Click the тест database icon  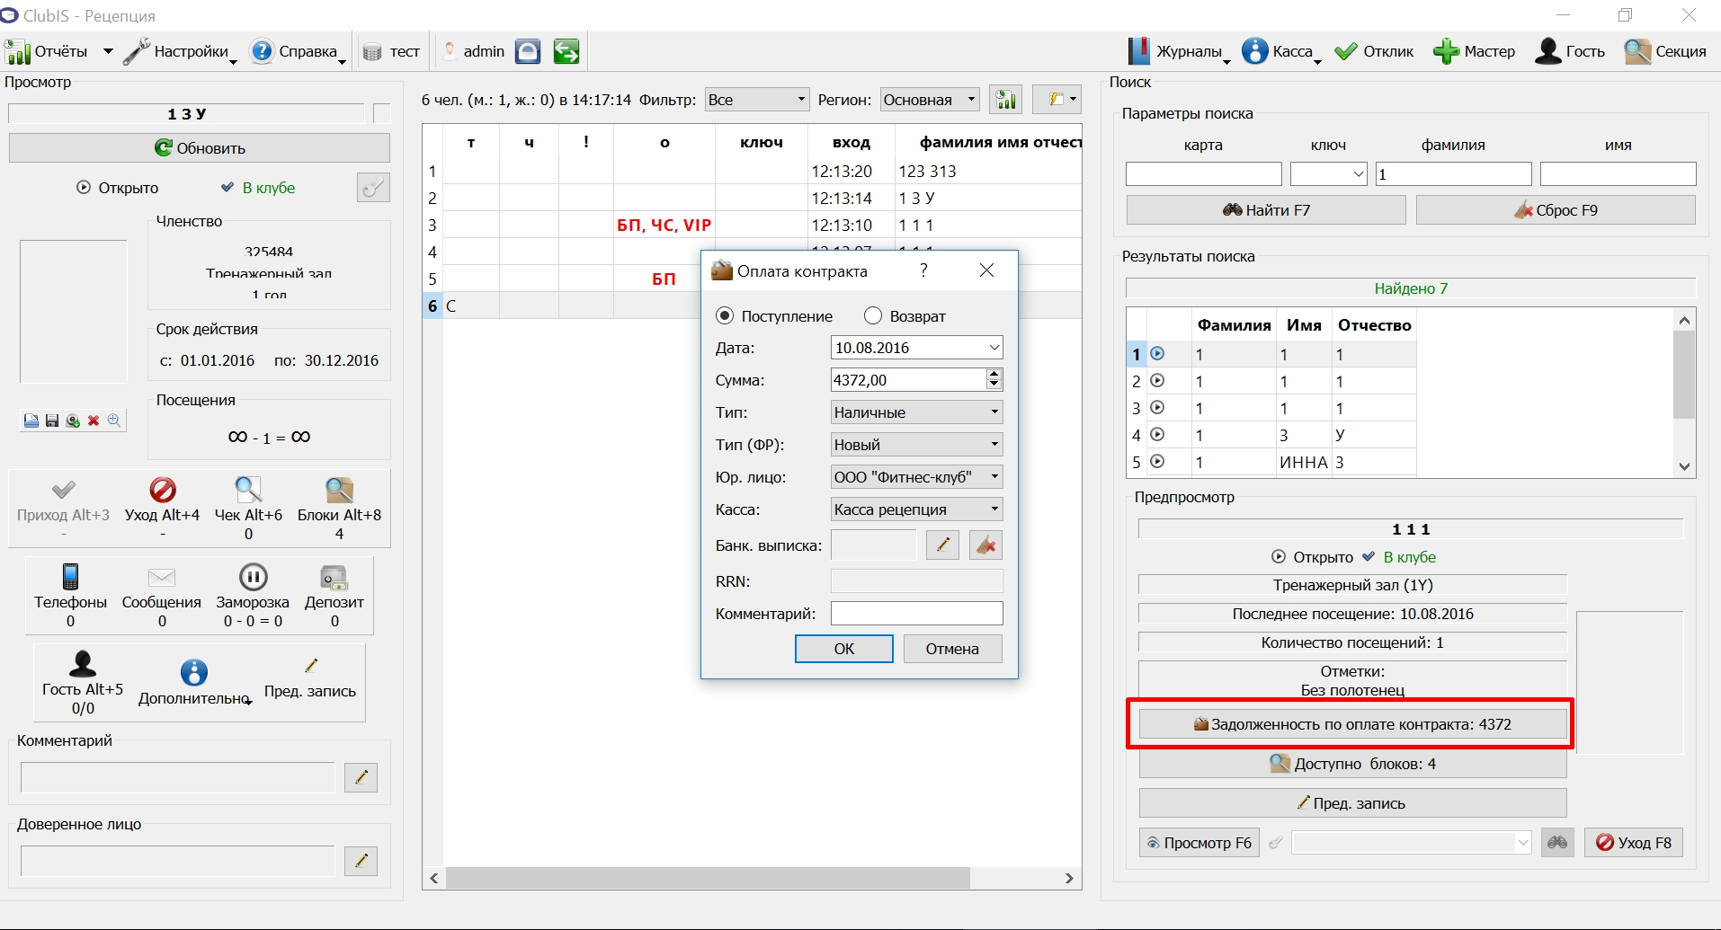click(x=372, y=52)
